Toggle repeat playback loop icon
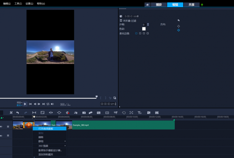 pyautogui.click(x=48, y=104)
